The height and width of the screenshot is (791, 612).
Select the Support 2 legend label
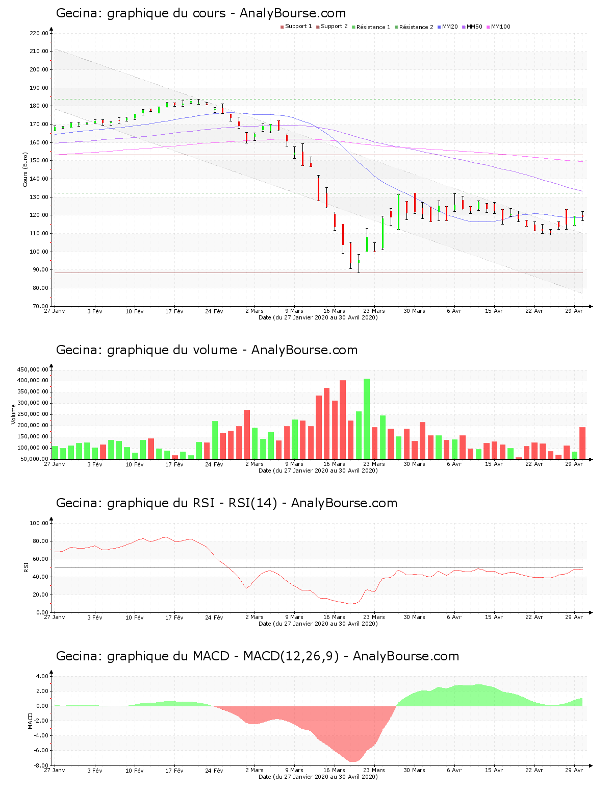coord(334,27)
